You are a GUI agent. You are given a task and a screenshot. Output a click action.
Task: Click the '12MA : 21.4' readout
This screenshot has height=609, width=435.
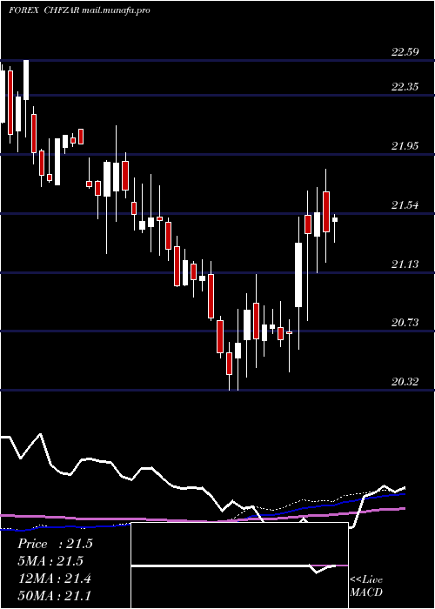tap(55, 578)
